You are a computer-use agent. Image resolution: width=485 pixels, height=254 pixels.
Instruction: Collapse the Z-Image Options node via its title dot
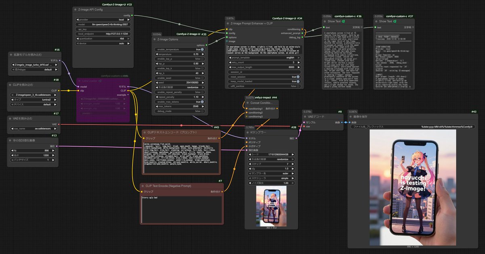click(x=155, y=39)
